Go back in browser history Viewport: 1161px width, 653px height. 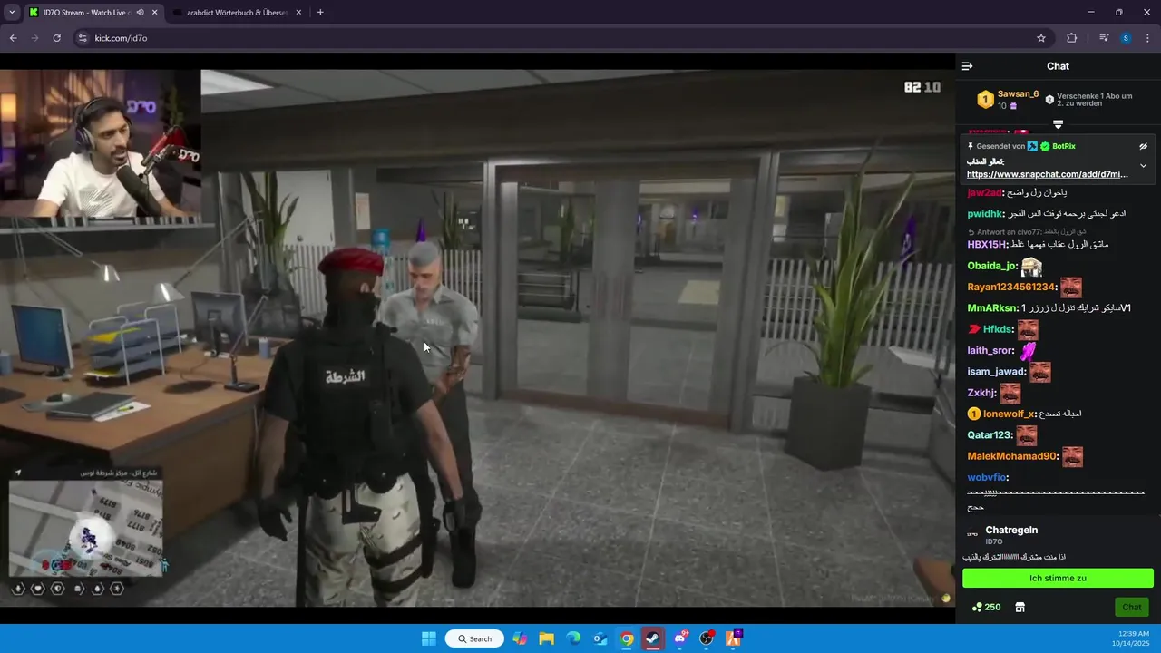13,38
